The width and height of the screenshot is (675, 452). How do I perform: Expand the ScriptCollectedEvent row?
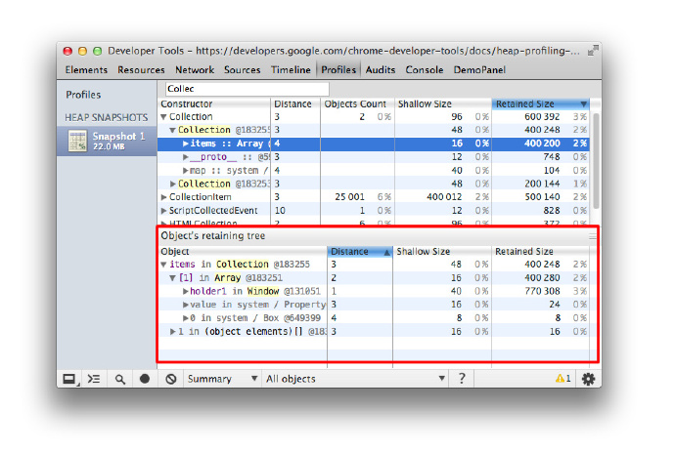coord(163,211)
